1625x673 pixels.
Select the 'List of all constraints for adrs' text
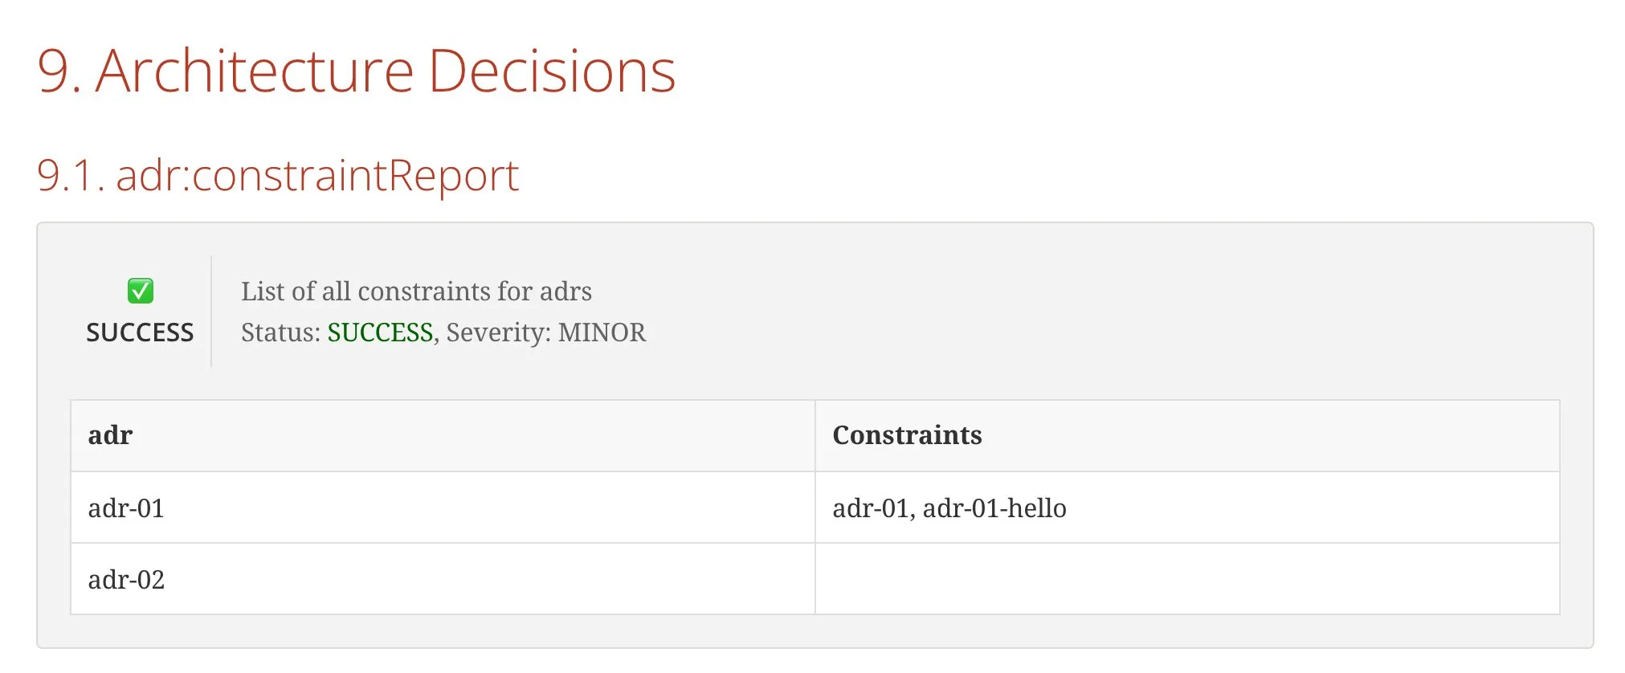tap(416, 291)
